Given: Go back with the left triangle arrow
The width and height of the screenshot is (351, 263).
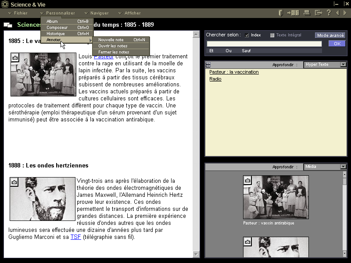Looking at the screenshot, I should coord(337,13).
